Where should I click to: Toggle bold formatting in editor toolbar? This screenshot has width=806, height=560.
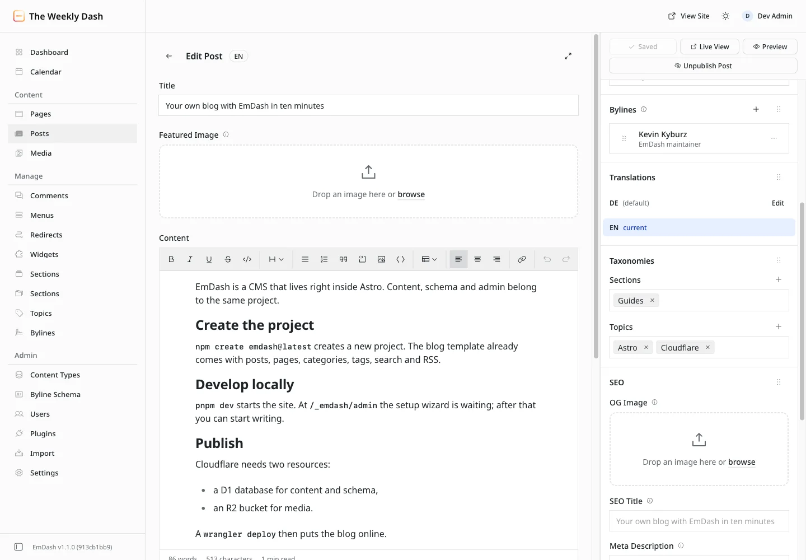171,259
